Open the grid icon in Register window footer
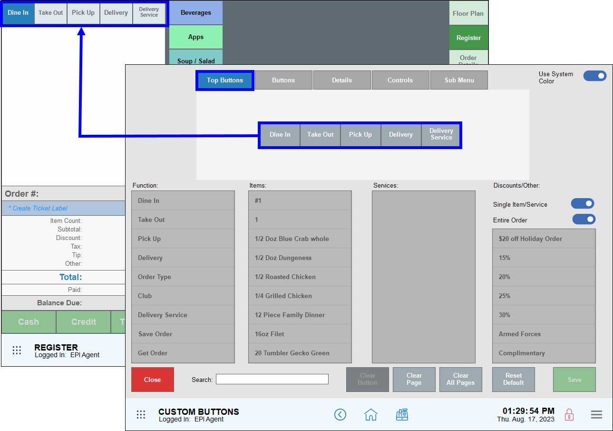 tap(17, 350)
